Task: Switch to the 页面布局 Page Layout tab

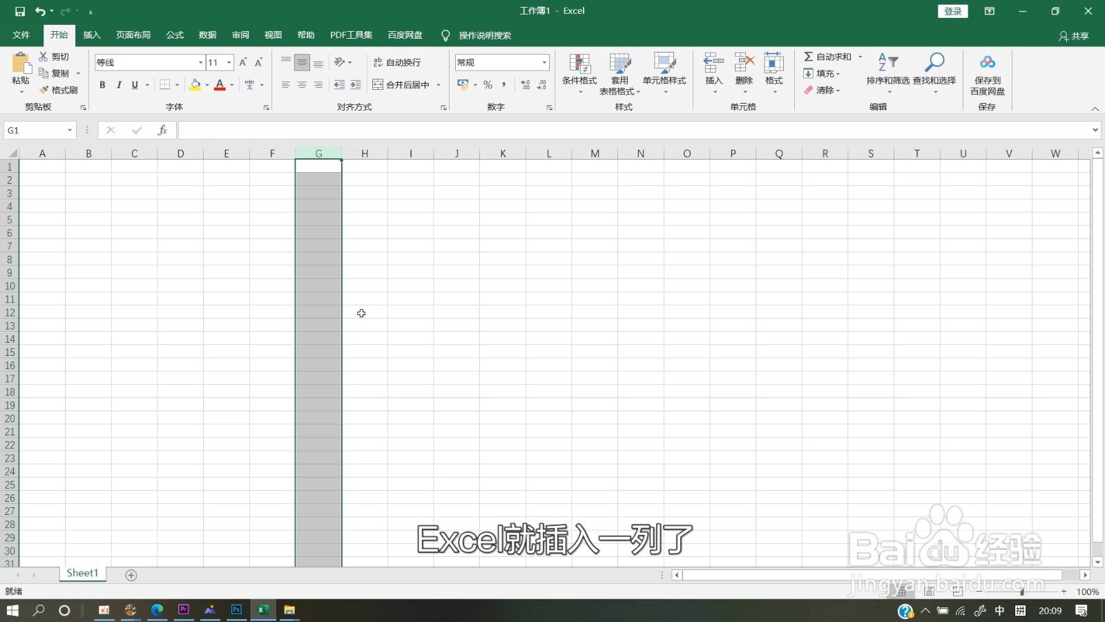Action: pyautogui.click(x=133, y=35)
